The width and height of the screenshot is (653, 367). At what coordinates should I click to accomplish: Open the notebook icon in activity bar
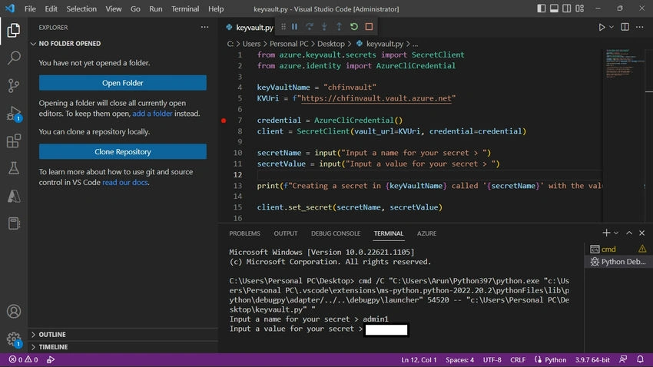pyautogui.click(x=13, y=223)
